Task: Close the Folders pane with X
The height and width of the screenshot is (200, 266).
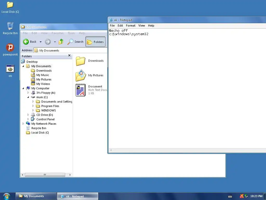Action: pos(69,55)
